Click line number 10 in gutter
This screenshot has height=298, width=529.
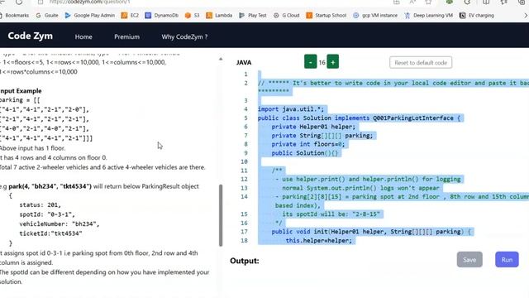coord(244,162)
